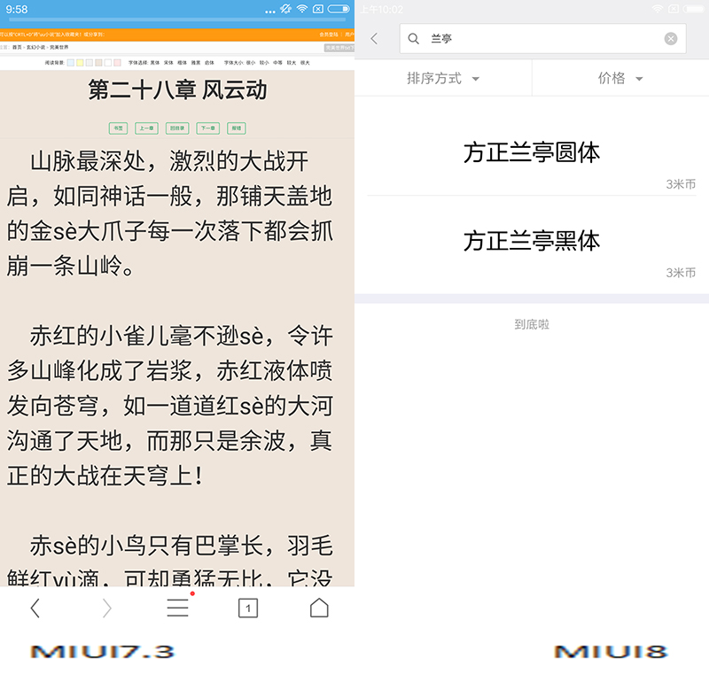Set font size to 很大
The width and height of the screenshot is (709, 674).
pyautogui.click(x=305, y=63)
